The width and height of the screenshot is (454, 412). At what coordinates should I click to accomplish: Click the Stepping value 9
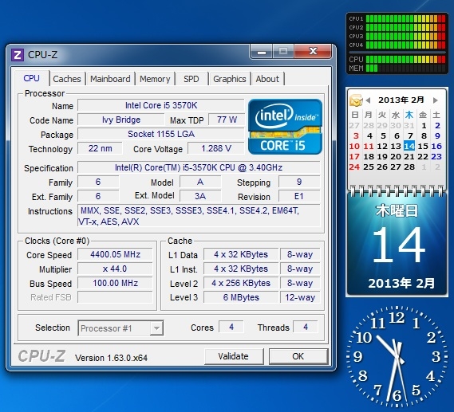pos(299,182)
